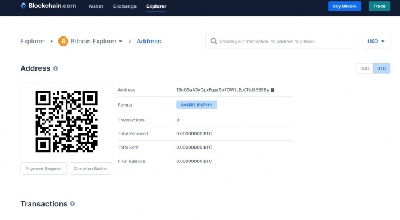
Task: Click the BASE58 (P2PKH) format badge
Action: (197, 105)
